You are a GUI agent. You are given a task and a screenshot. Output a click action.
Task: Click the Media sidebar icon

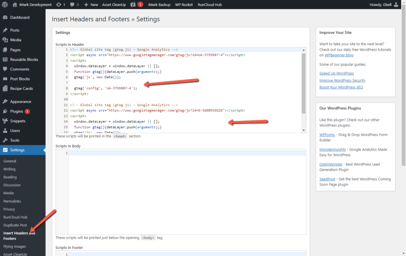click(x=5, y=40)
